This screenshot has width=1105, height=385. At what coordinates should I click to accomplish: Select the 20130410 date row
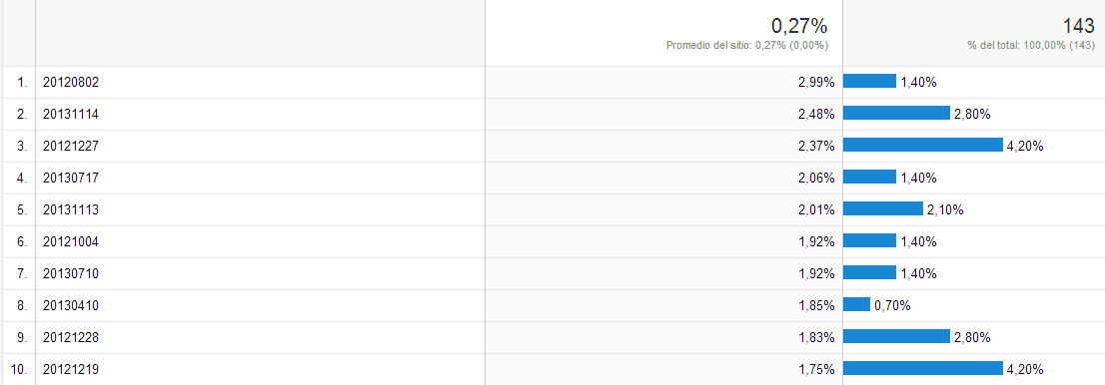coord(71,305)
